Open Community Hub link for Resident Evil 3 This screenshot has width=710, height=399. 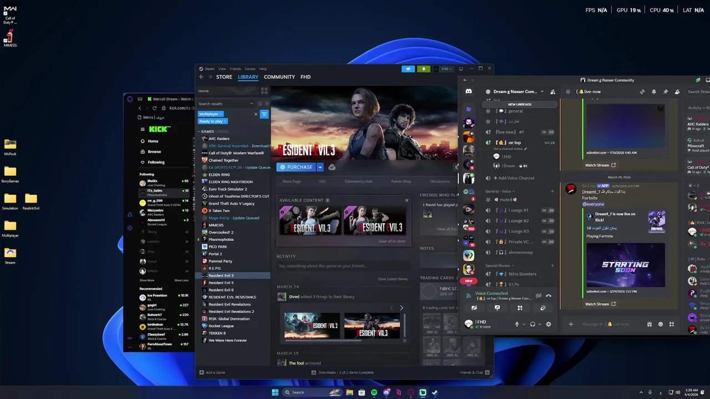click(358, 181)
